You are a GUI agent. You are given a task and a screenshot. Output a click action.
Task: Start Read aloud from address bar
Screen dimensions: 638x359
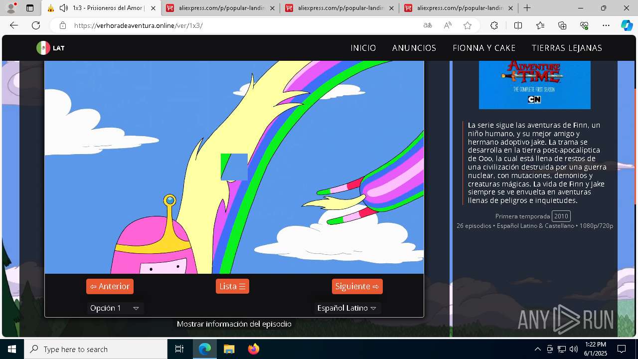click(x=448, y=25)
